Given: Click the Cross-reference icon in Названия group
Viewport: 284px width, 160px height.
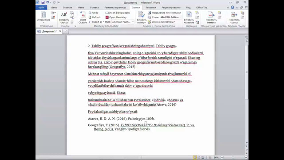Looking at the screenshot, I should (197, 22).
